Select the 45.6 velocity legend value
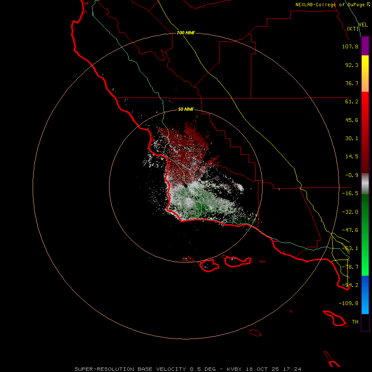This screenshot has height=372, width=372. pos(352,120)
